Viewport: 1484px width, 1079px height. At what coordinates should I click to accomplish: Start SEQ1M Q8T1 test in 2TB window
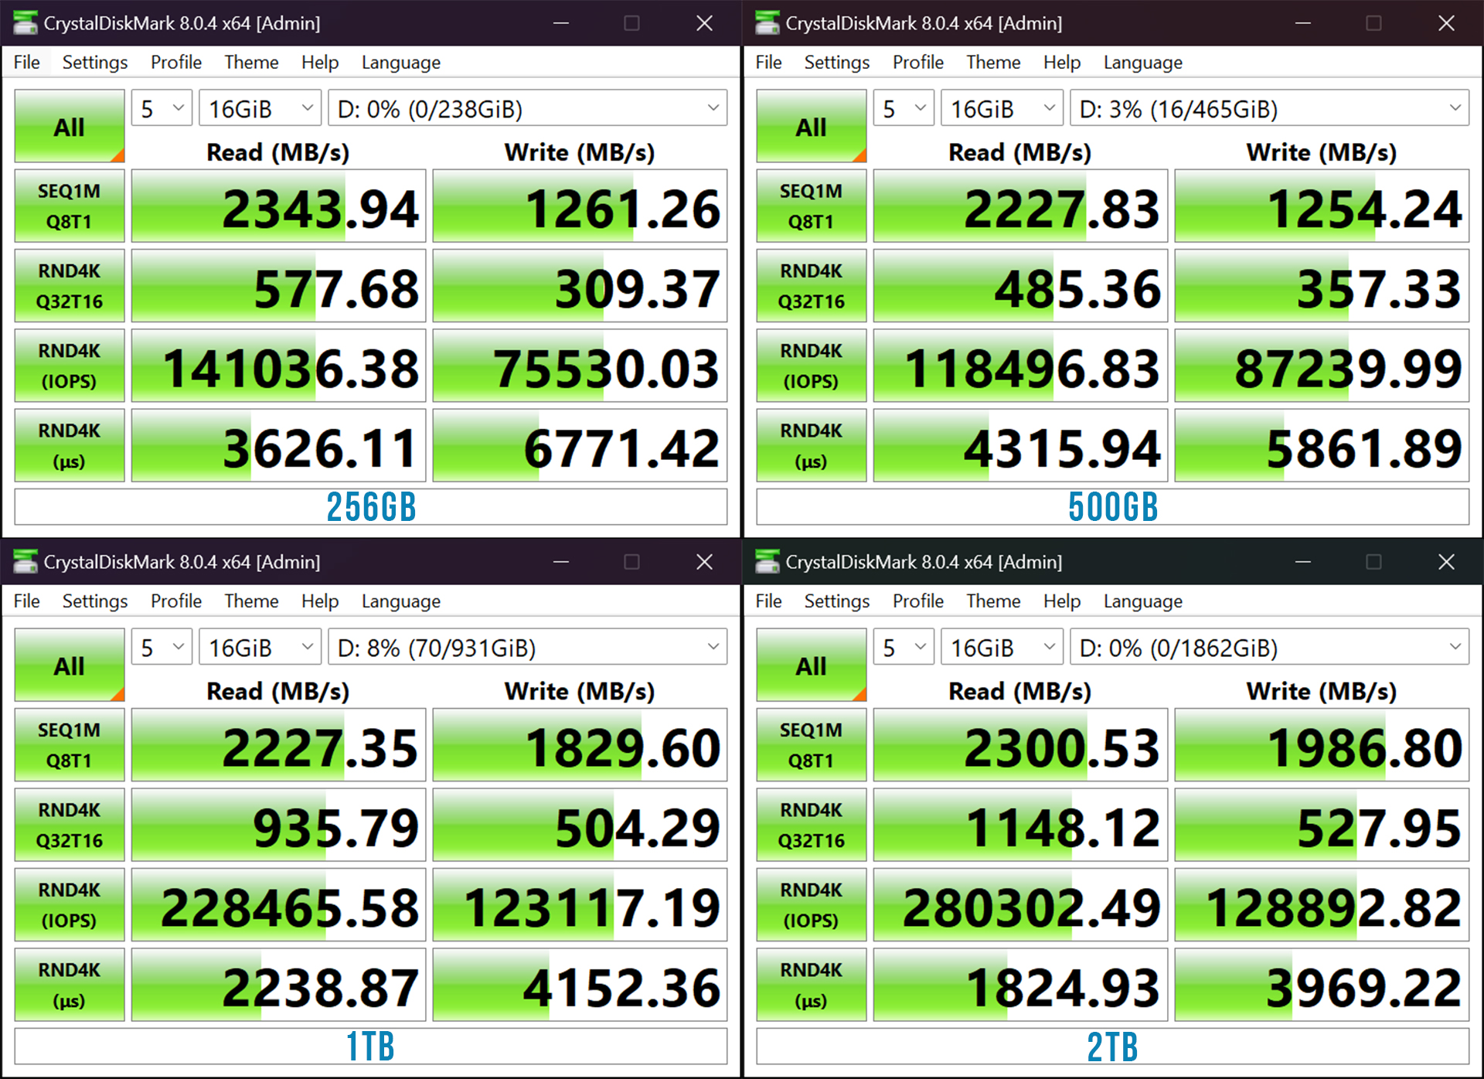point(812,745)
